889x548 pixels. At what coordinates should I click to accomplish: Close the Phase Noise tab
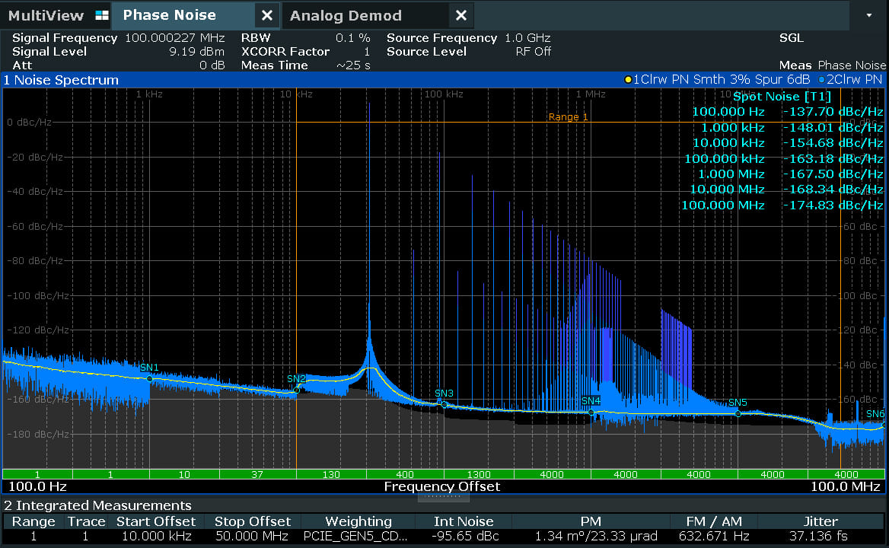click(x=266, y=16)
